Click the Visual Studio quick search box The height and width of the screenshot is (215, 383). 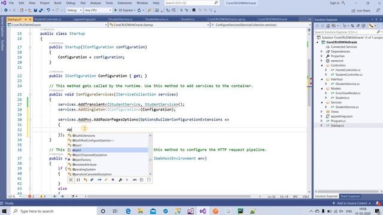pos(191,3)
